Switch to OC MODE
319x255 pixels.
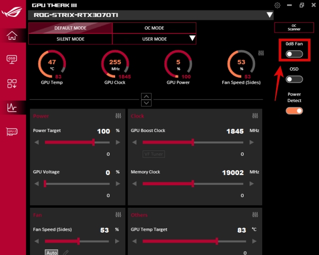click(154, 28)
